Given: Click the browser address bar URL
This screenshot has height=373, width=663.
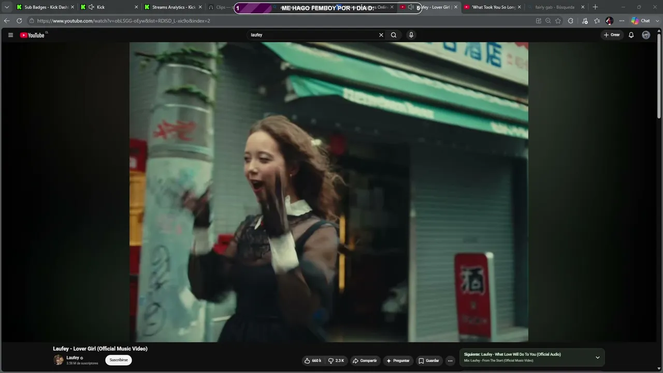Looking at the screenshot, I should point(124,21).
